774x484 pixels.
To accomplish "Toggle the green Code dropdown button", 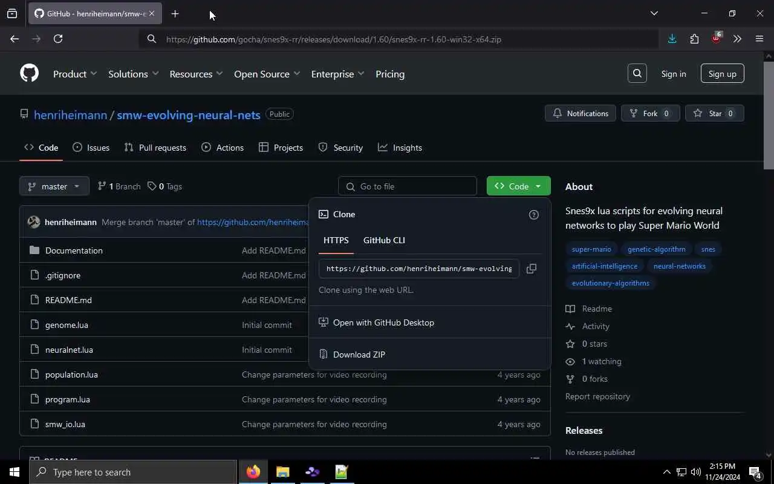I will coord(519,186).
